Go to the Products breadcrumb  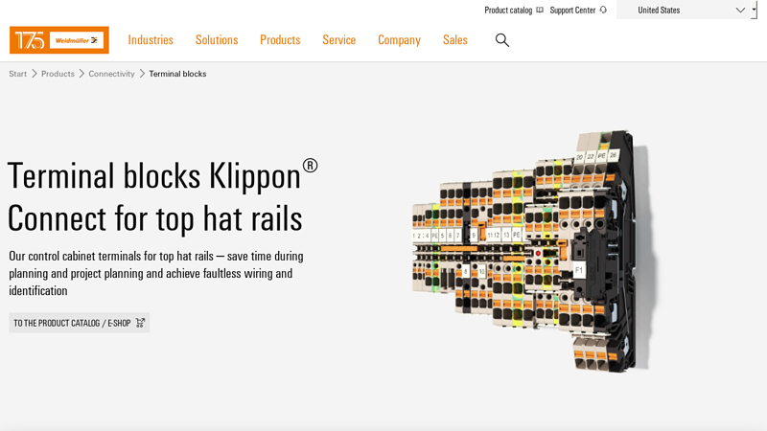58,74
